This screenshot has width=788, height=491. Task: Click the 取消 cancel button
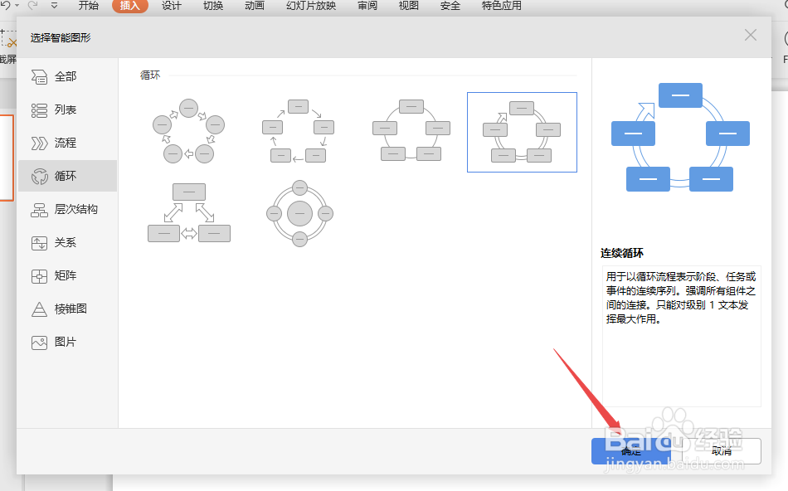tap(722, 451)
